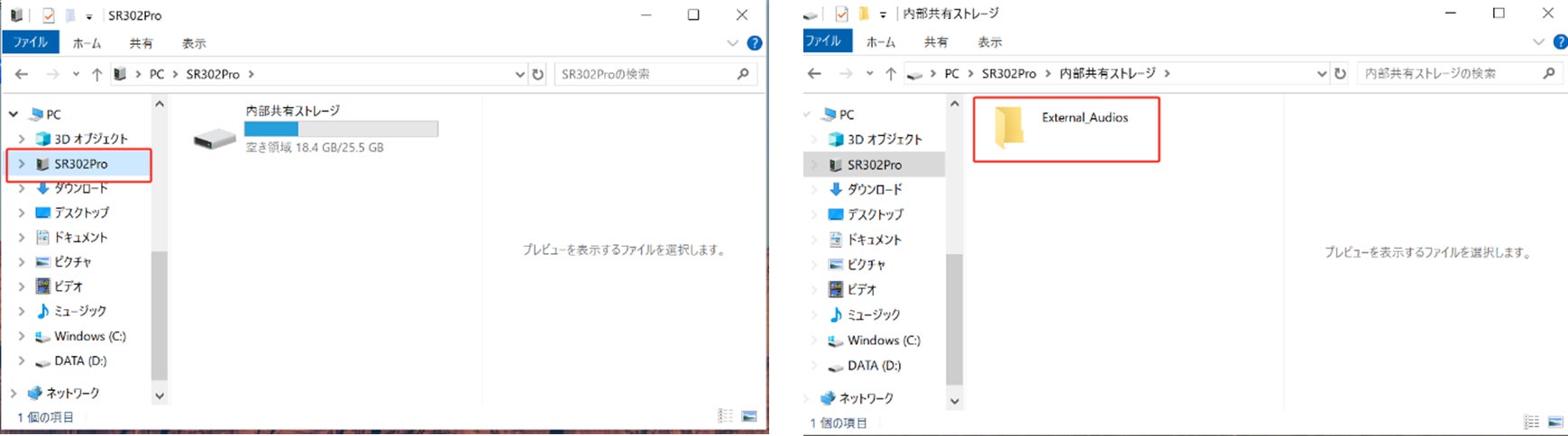The width and height of the screenshot is (1568, 436).
Task: Click 内部共有ストレージの検索 search field
Action: (1458, 73)
